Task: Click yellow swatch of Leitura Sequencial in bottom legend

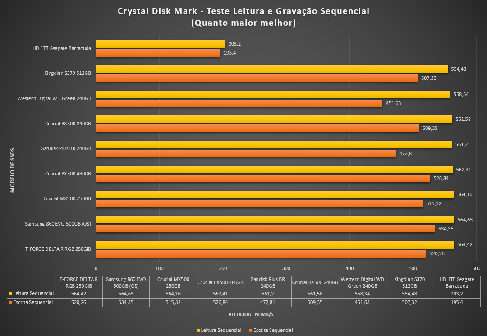Action: pyautogui.click(x=198, y=331)
